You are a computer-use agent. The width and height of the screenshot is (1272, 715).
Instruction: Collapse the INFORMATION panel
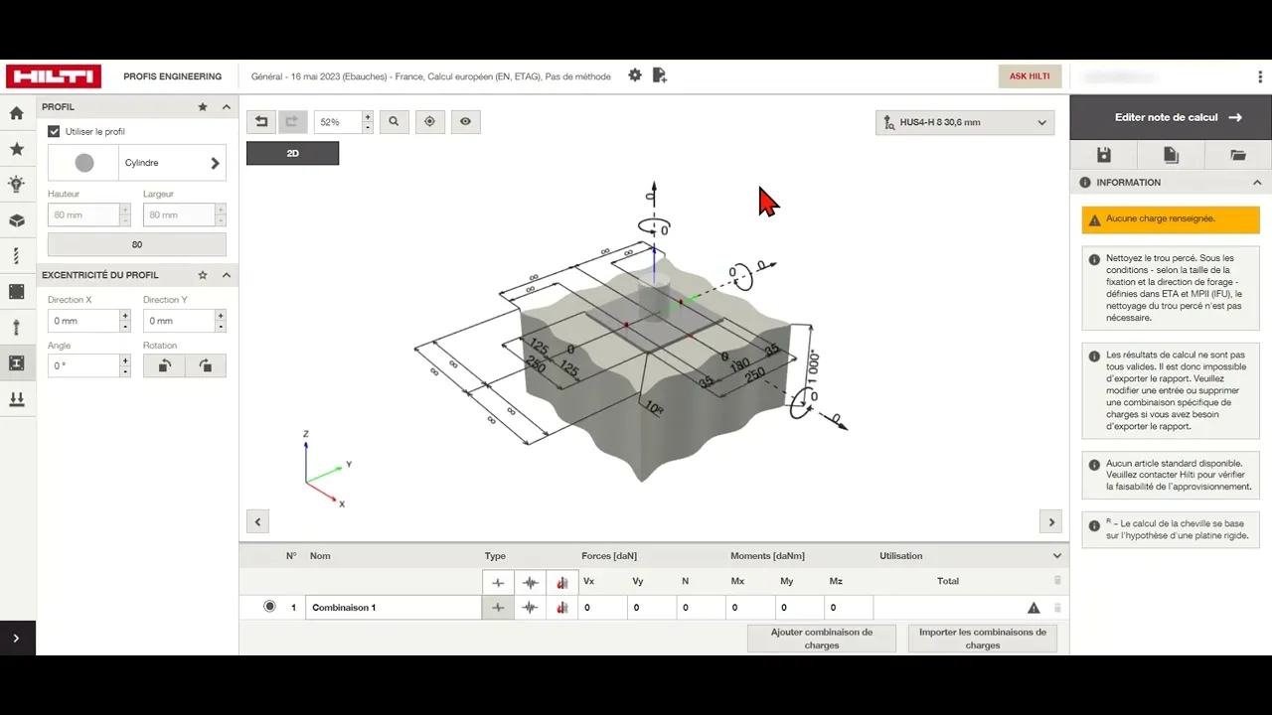pyautogui.click(x=1257, y=183)
